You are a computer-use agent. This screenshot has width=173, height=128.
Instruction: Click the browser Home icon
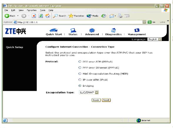pos(48,16)
